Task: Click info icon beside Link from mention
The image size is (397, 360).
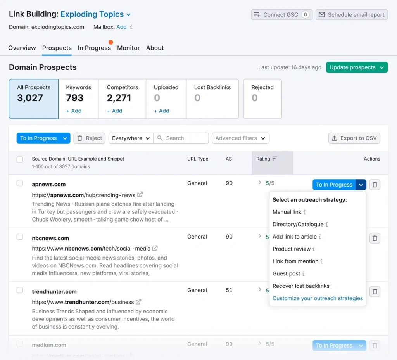Action: 321,261
